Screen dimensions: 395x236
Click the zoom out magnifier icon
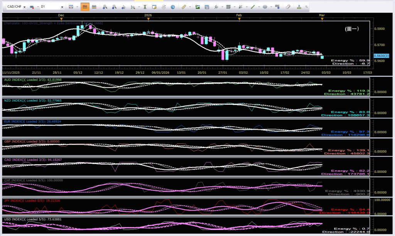tap(114, 7)
